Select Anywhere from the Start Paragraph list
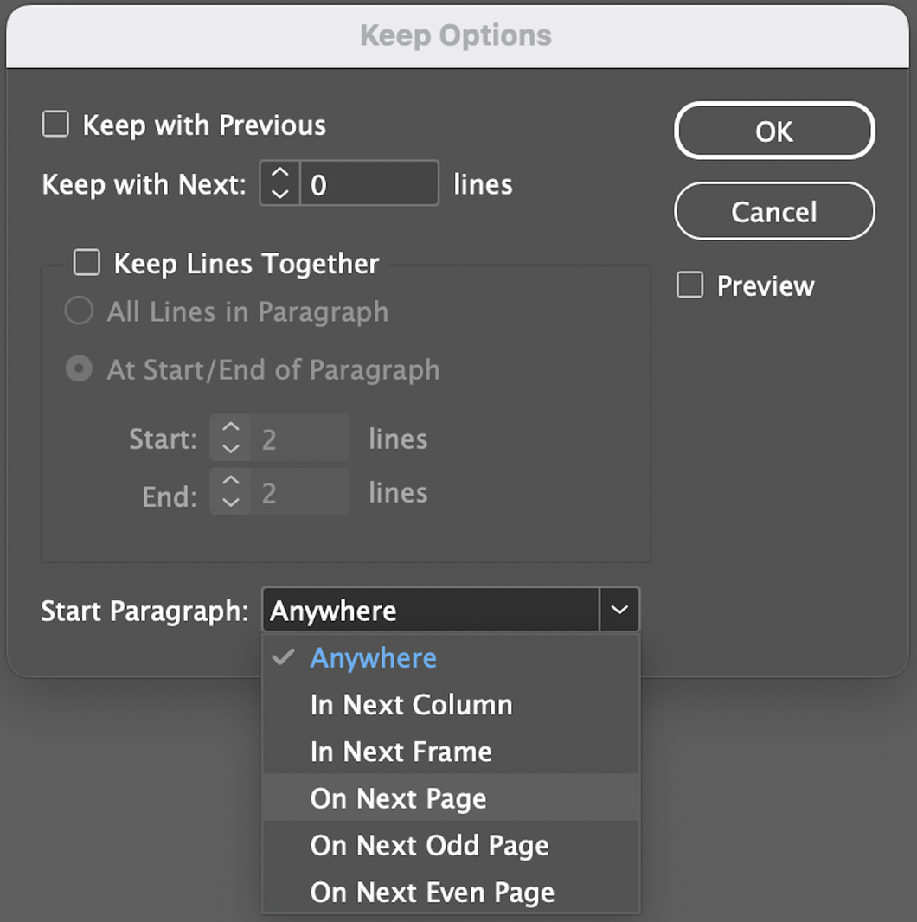This screenshot has width=917, height=922. pyautogui.click(x=451, y=658)
